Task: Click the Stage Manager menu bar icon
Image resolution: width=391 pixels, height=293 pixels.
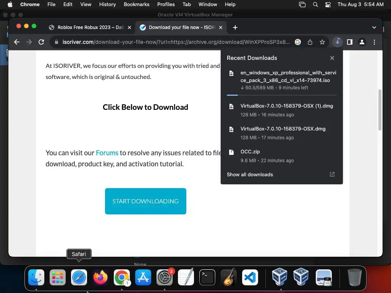Action: click(x=302, y=5)
